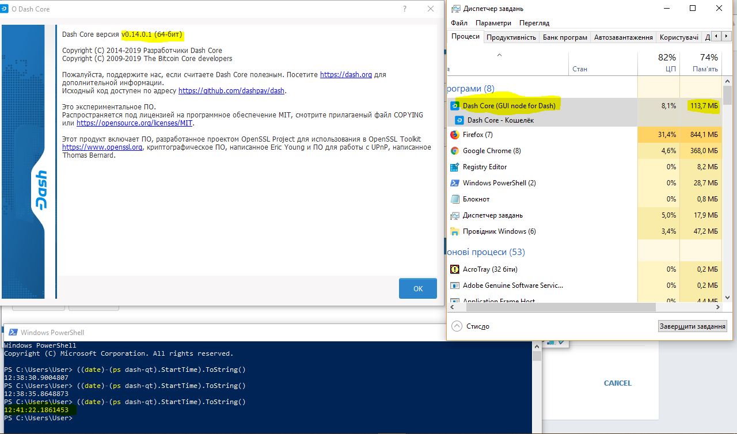Click the Google Chrome icon in process list
The height and width of the screenshot is (434, 737).
point(454,151)
